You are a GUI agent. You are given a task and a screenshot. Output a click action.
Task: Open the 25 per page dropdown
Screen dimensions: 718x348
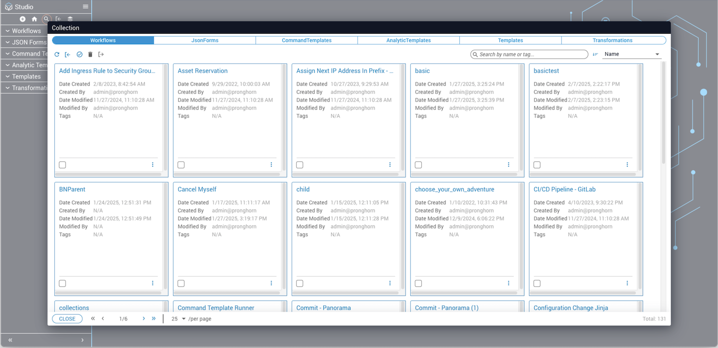[x=178, y=319]
